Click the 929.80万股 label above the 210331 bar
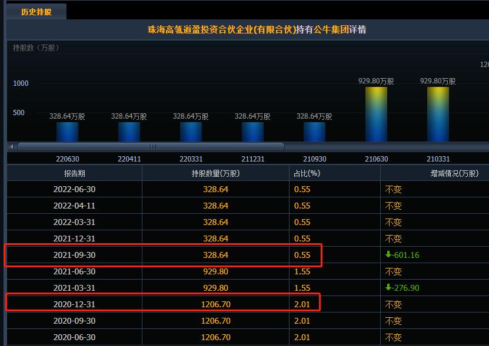This screenshot has width=489, height=346. point(438,81)
